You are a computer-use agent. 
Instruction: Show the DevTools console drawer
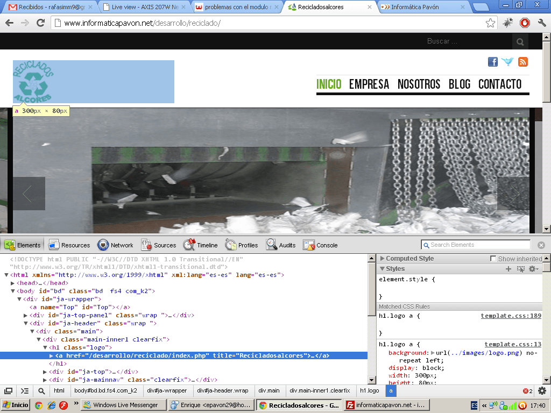tap(25, 391)
